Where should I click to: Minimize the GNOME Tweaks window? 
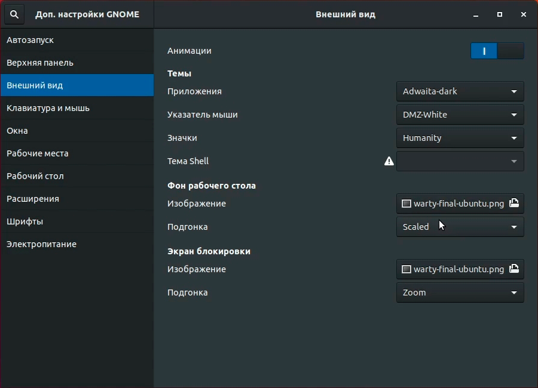(x=476, y=14)
